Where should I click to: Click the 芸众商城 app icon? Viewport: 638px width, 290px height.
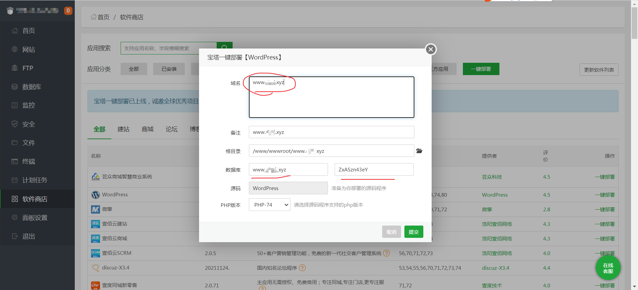click(95, 177)
